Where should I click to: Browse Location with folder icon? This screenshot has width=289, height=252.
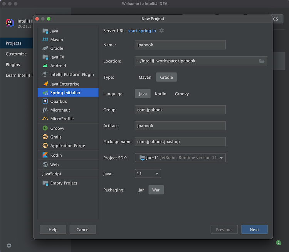[262, 61]
